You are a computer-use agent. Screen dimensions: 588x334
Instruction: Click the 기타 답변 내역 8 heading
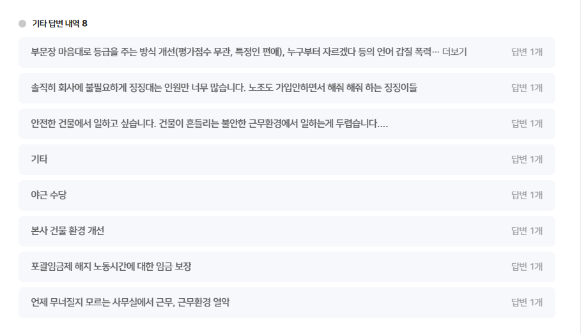[x=59, y=24]
